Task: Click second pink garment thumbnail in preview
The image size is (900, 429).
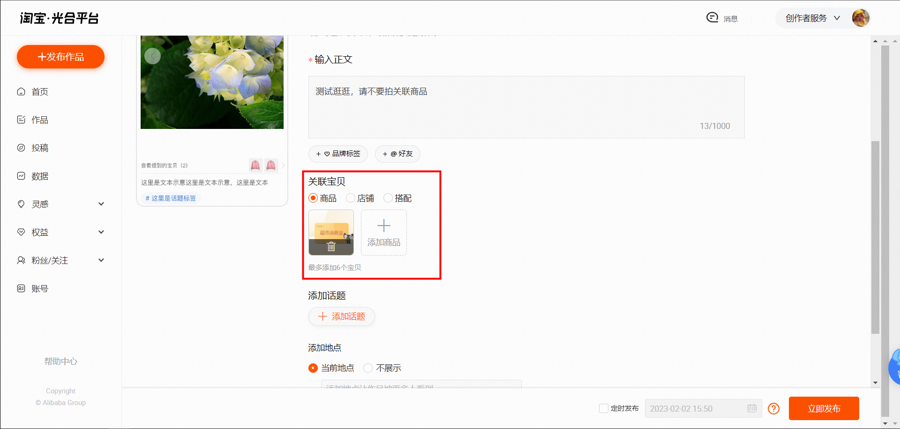Action: click(x=271, y=165)
